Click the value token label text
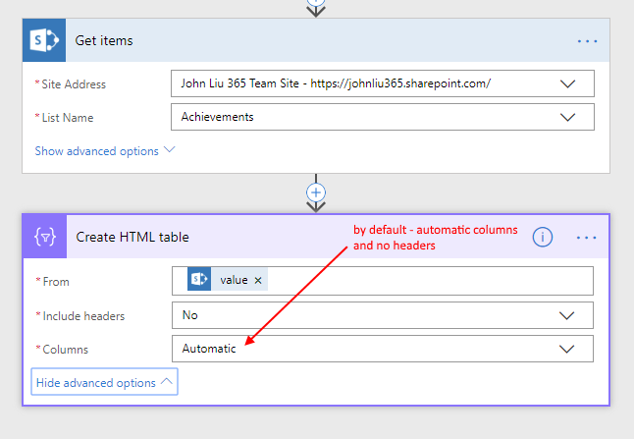634x439 pixels. coord(234,281)
